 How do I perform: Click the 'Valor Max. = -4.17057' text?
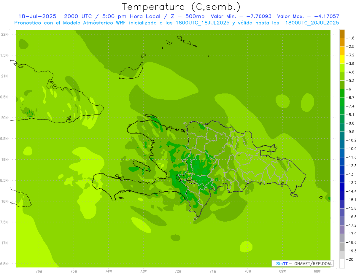pos(308,16)
